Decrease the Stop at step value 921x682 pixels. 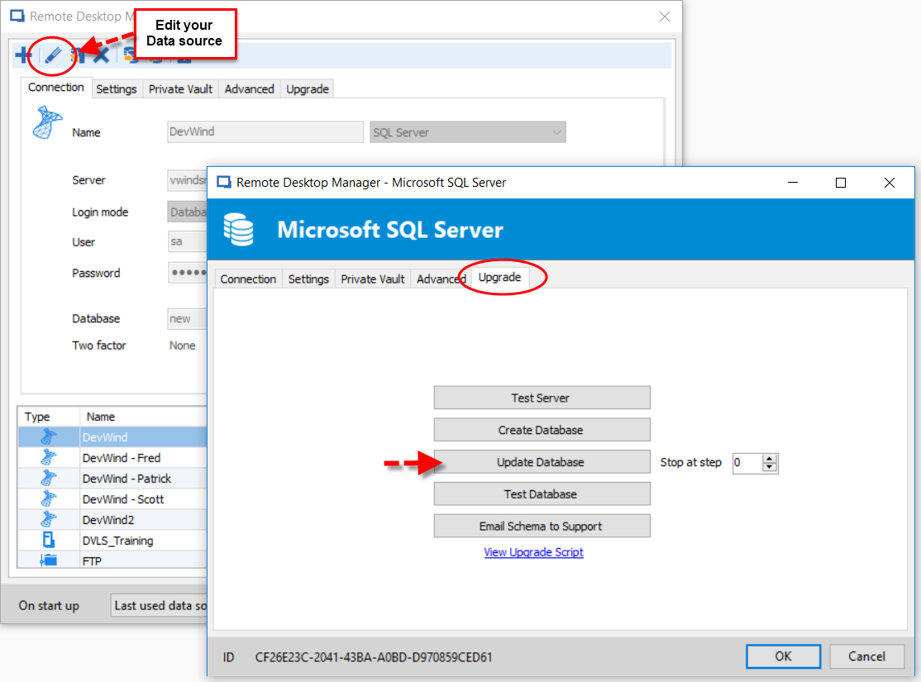(x=770, y=467)
